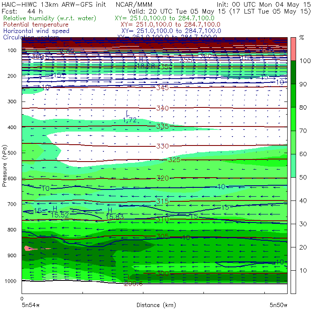Click the '500' pressure axis tick label
This screenshot has height=313, width=313.
coord(12,153)
